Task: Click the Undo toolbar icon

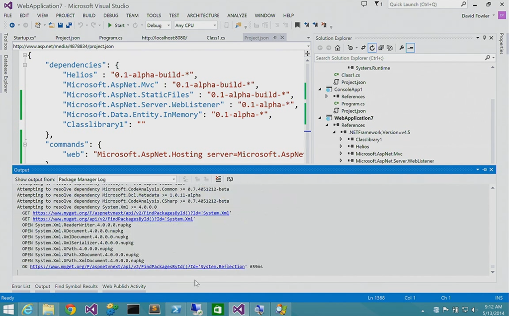Action: (x=80, y=25)
